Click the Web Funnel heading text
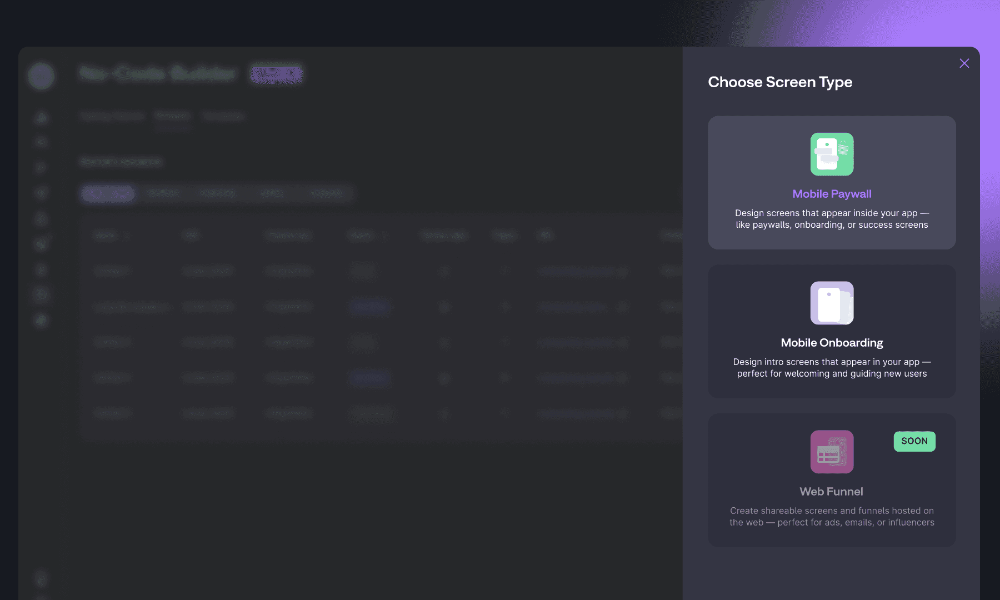 point(831,492)
